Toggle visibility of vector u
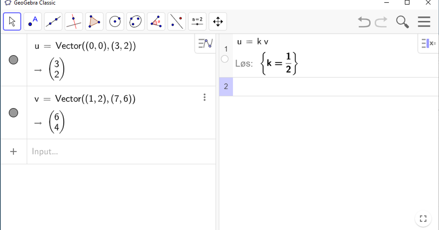439x230 pixels. tap(14, 60)
